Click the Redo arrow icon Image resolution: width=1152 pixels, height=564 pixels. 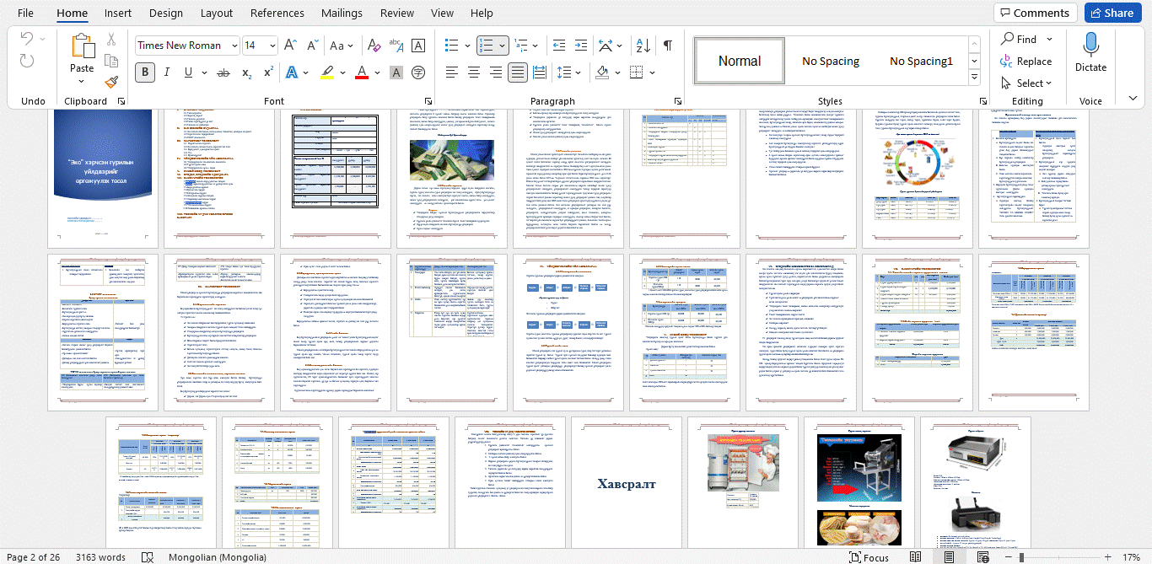click(x=27, y=61)
